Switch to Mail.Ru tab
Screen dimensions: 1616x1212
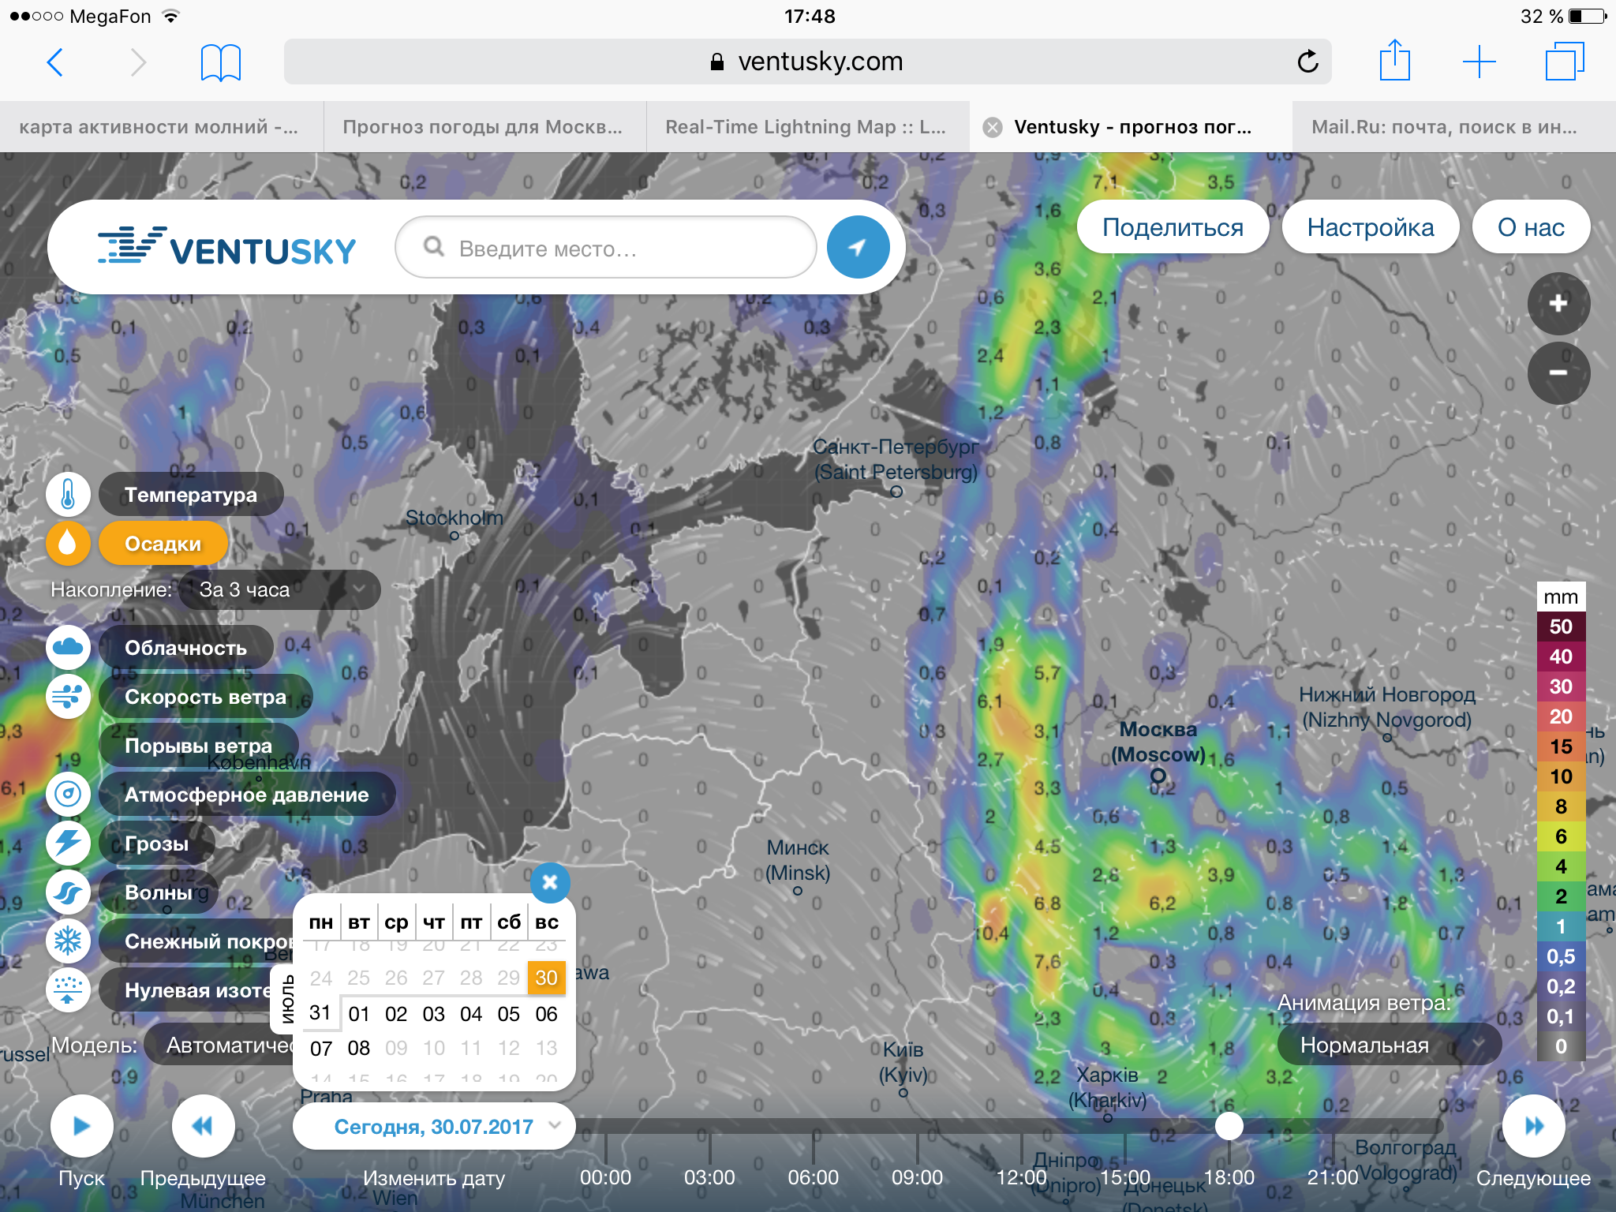(1454, 127)
